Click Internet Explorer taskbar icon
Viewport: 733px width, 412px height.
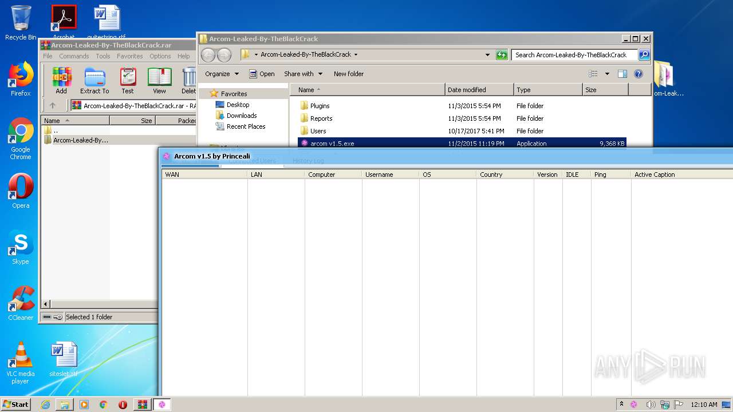45,405
